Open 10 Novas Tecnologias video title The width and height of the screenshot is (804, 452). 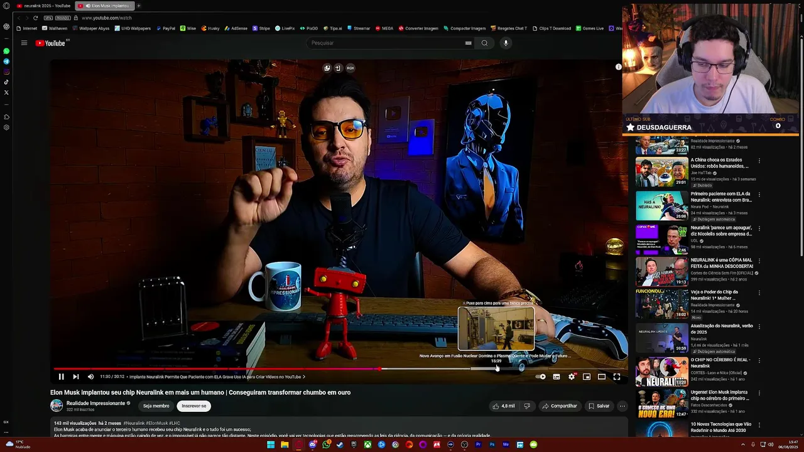(x=721, y=427)
